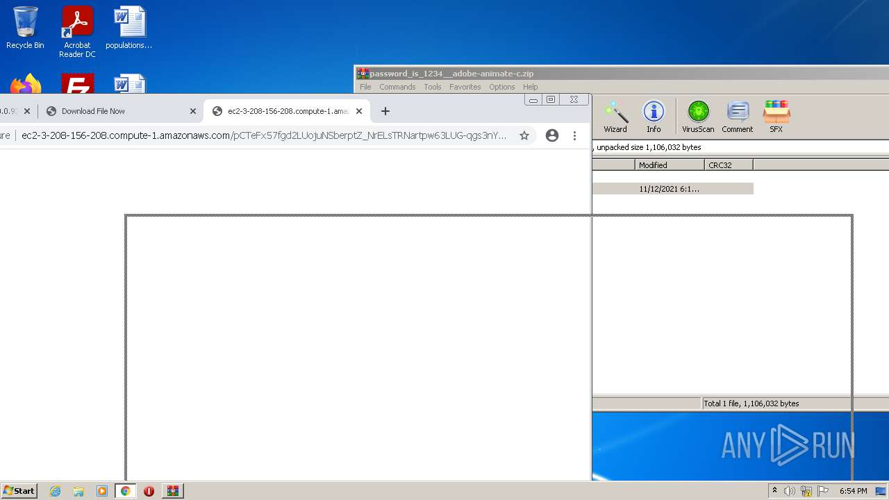Select the file row dated 11/12/2021 in WinRAR
This screenshot has width=889, height=500.
click(x=672, y=188)
